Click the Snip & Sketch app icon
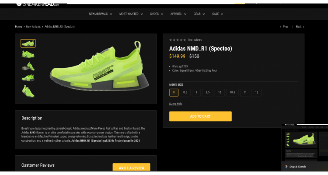 [x=286, y=167]
